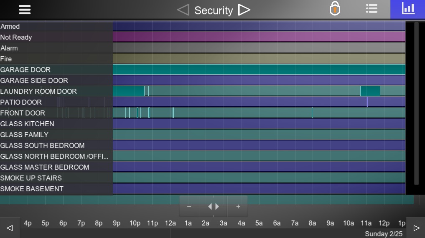Click the 12a time marker on axis

point(170,223)
